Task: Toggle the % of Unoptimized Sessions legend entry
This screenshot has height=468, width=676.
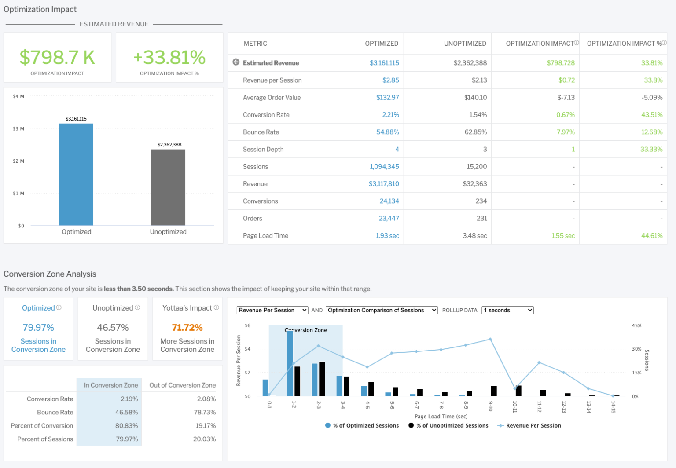Action: (448, 425)
